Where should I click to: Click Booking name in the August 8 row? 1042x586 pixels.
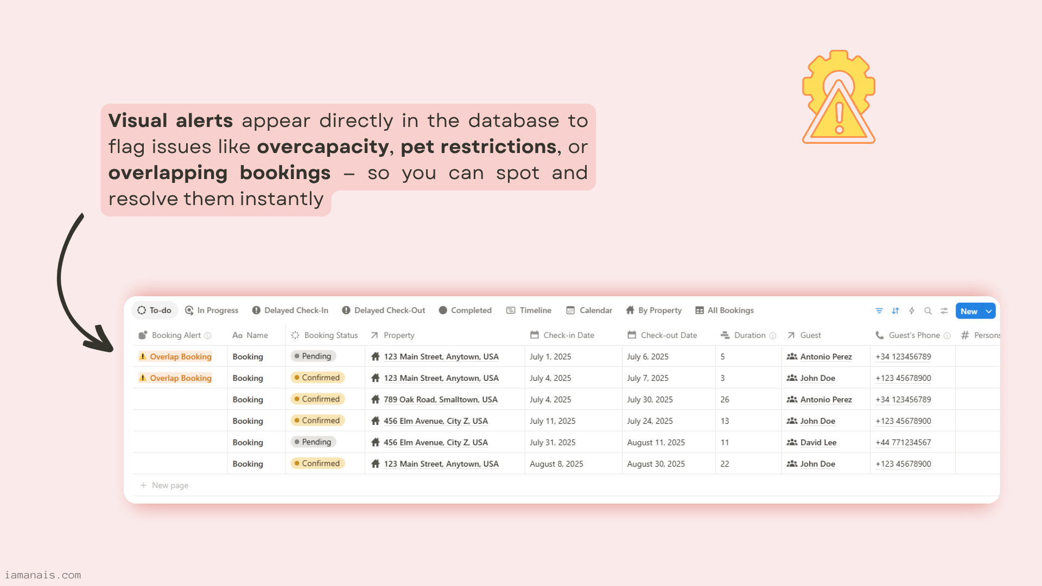pos(248,464)
